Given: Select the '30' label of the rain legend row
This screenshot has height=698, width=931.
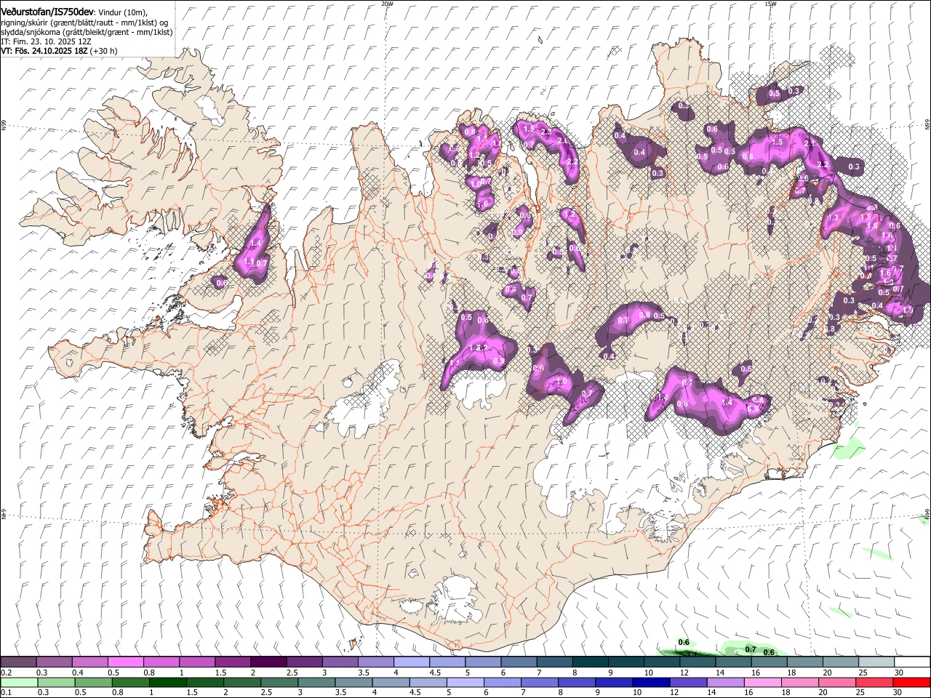Looking at the screenshot, I should (899, 692).
